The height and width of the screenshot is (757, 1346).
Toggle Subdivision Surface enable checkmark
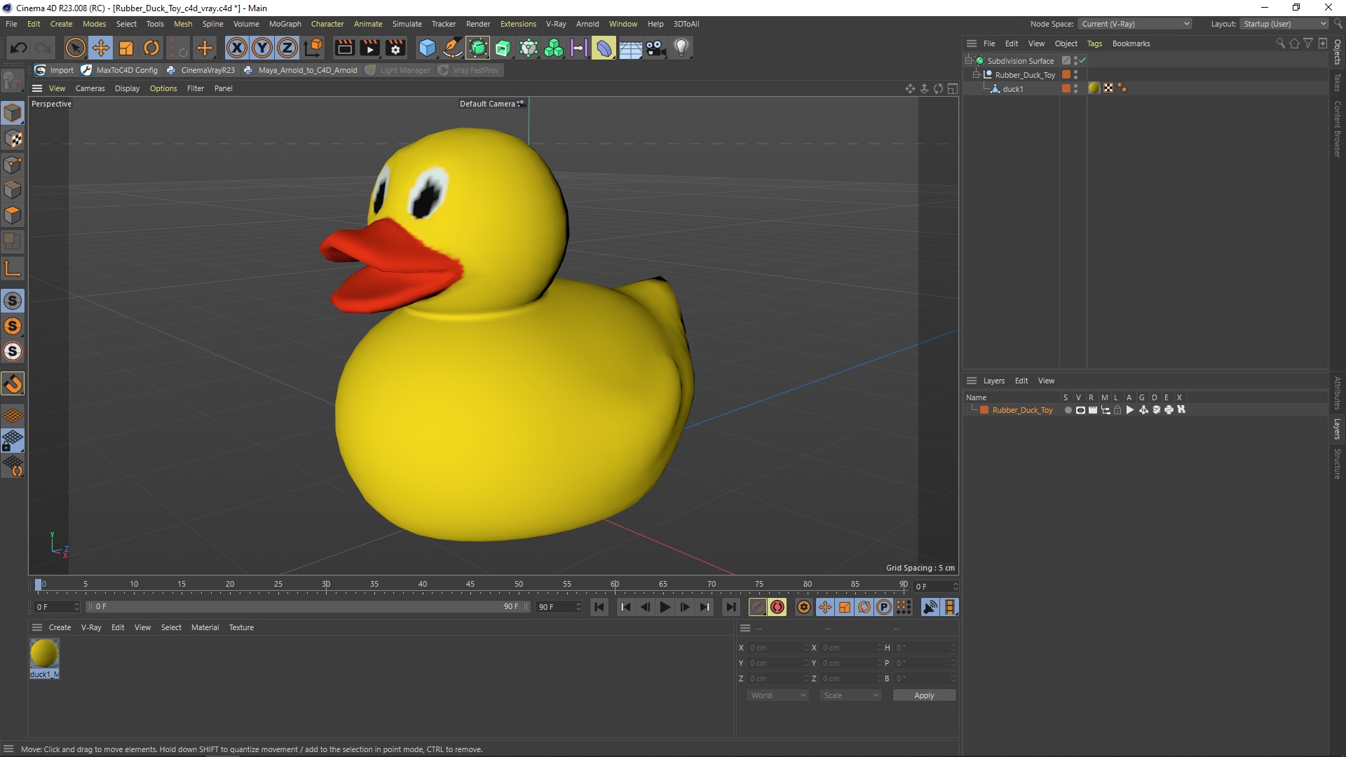pos(1082,60)
